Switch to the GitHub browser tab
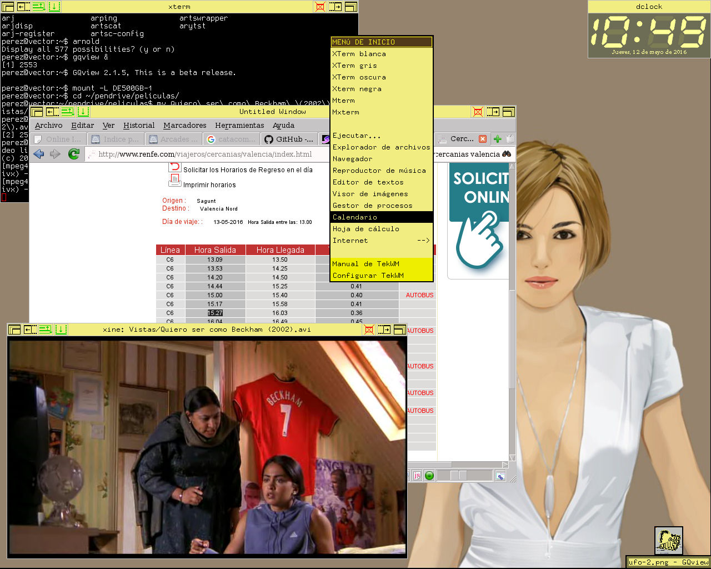The height and width of the screenshot is (569, 711). tap(289, 139)
